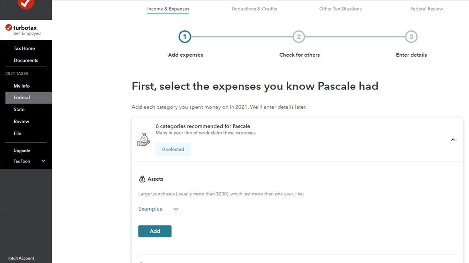Open Documents in the sidebar
The height and width of the screenshot is (263, 469).
tap(26, 60)
